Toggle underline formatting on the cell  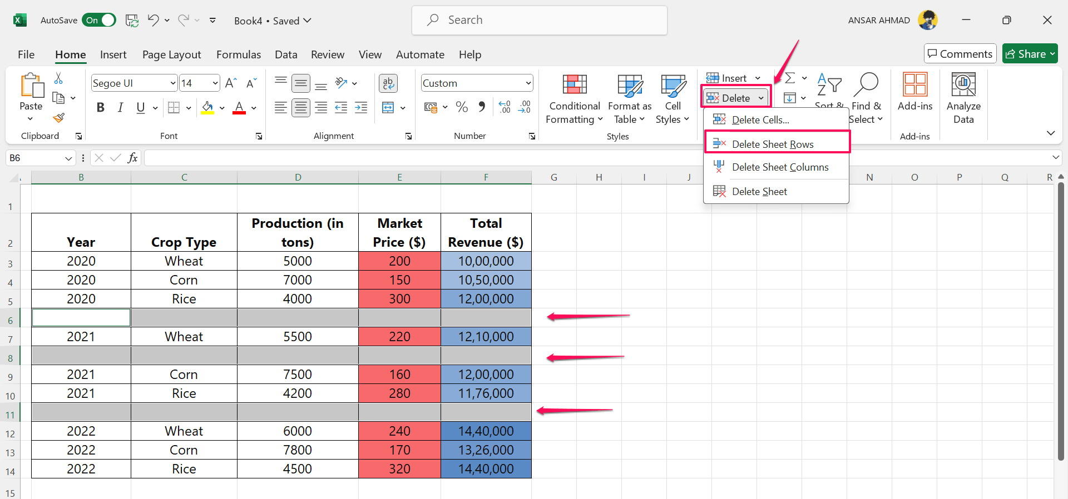(141, 108)
